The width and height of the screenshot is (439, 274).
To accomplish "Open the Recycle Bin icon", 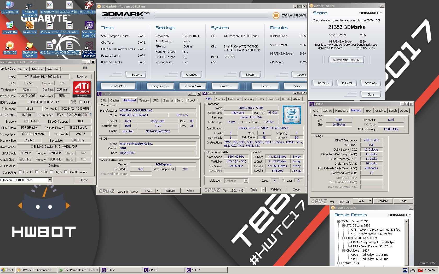I will point(10,28).
